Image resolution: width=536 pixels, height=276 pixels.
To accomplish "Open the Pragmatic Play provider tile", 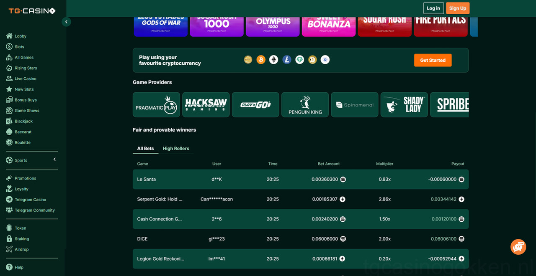I will click(x=156, y=105).
